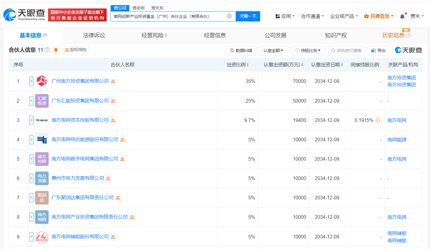Open equity chart for 南方电网综合能源股份有限公司
This screenshot has height=249, width=430.
point(122,139)
